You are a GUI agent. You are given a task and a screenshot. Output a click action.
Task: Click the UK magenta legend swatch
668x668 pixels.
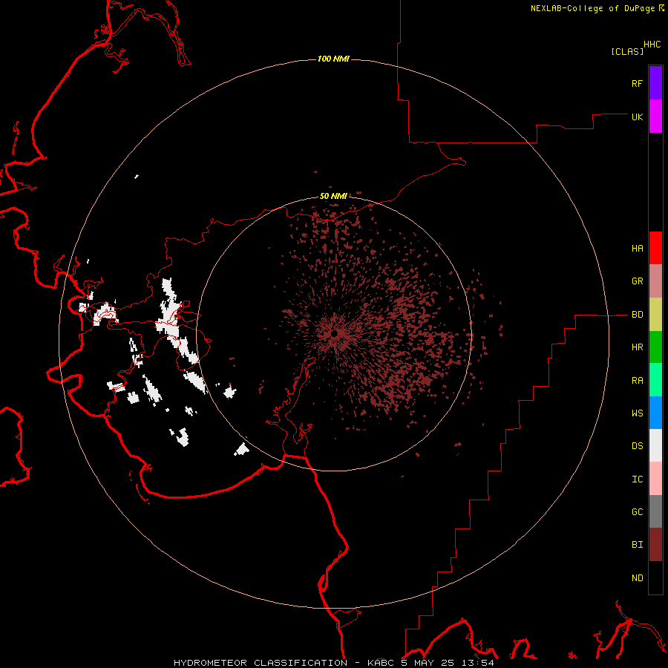(655, 117)
